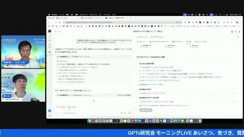Expand the tool-use row for thinking step
Image resolution: width=244 pixels, height=137 pixels.
(x=94, y=57)
